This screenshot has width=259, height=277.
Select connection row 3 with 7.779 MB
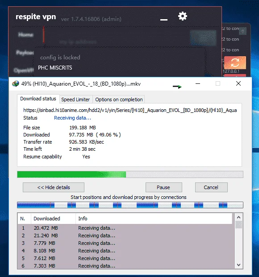click(126, 243)
